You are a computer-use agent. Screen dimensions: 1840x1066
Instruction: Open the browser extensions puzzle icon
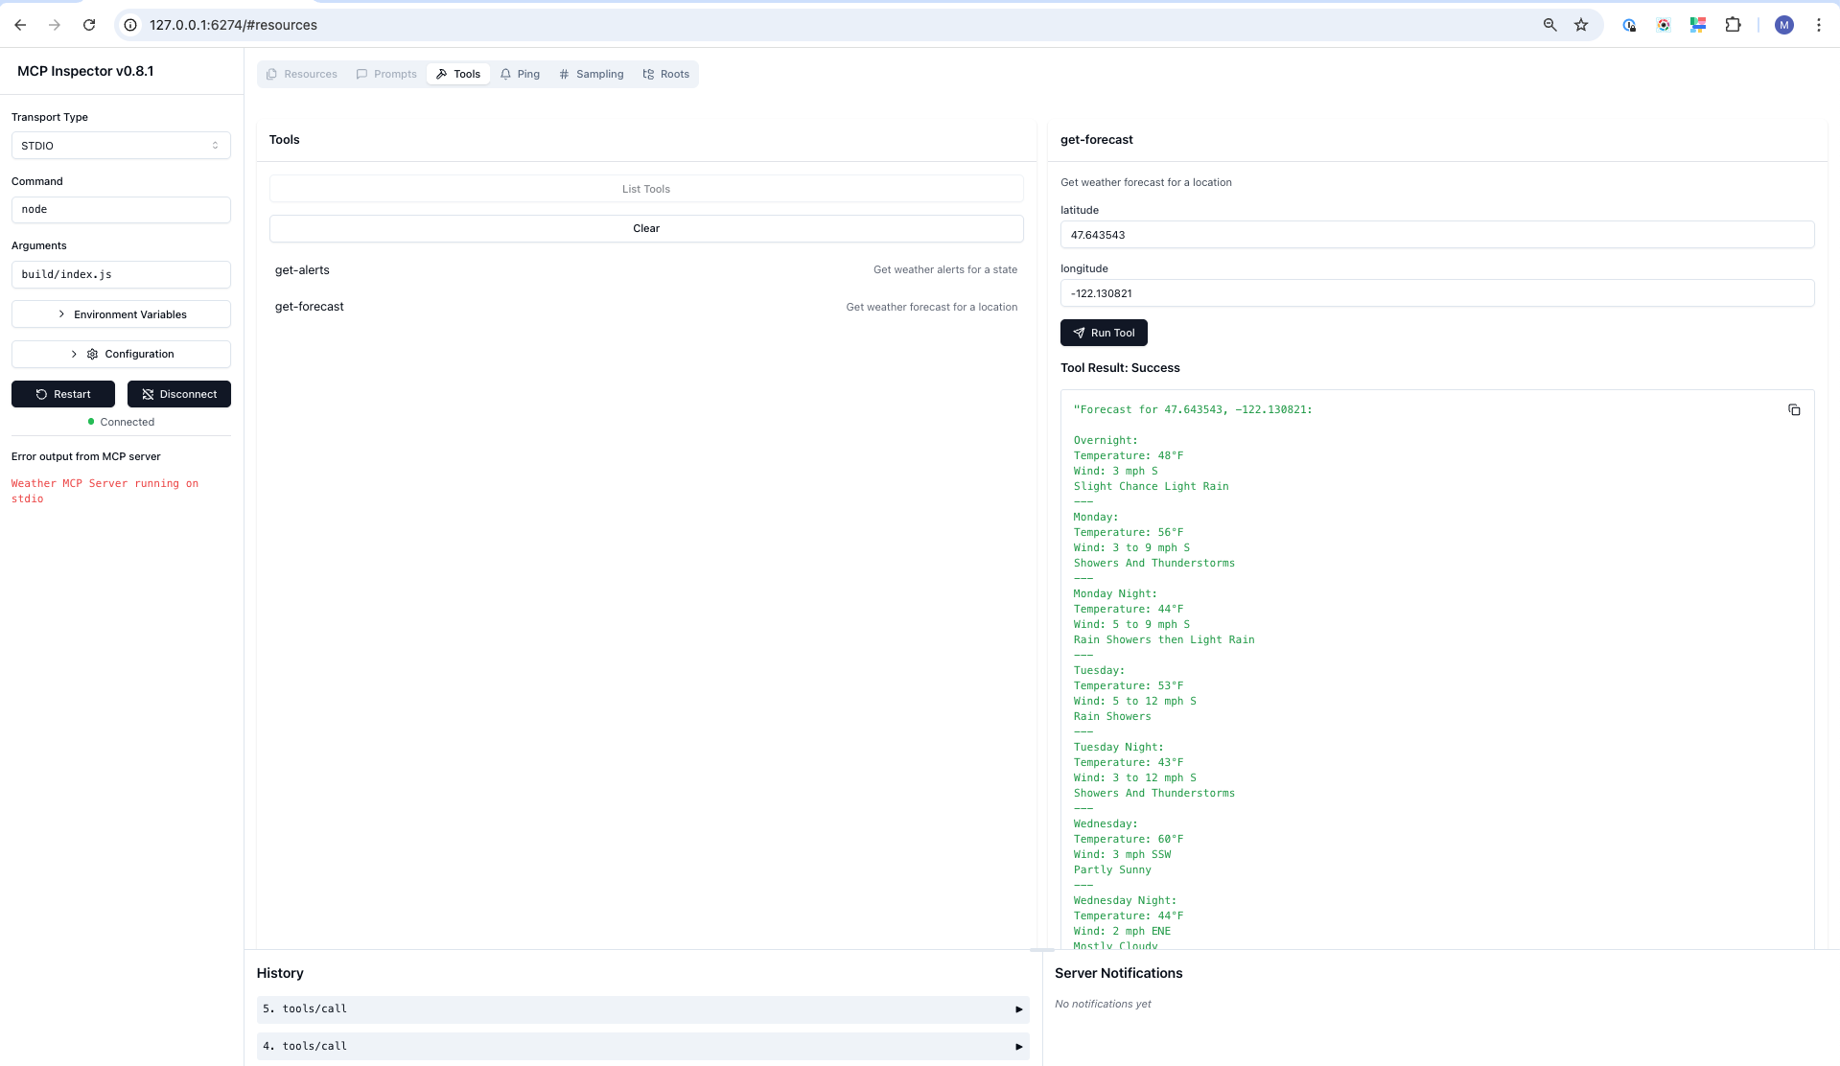tap(1733, 25)
